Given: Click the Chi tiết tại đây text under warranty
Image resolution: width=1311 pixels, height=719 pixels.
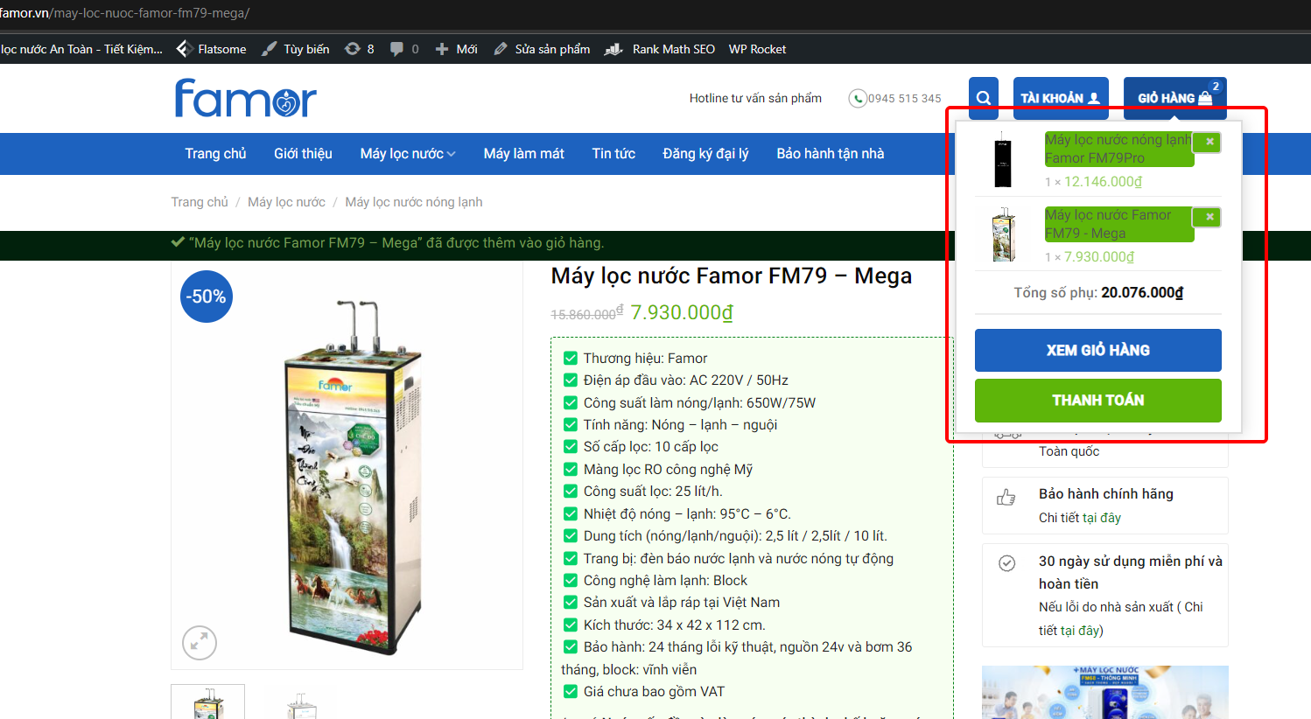Looking at the screenshot, I should 1080,518.
